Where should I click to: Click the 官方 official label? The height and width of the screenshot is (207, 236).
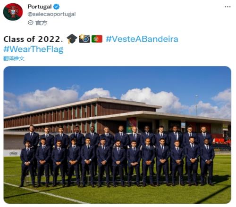click(41, 23)
